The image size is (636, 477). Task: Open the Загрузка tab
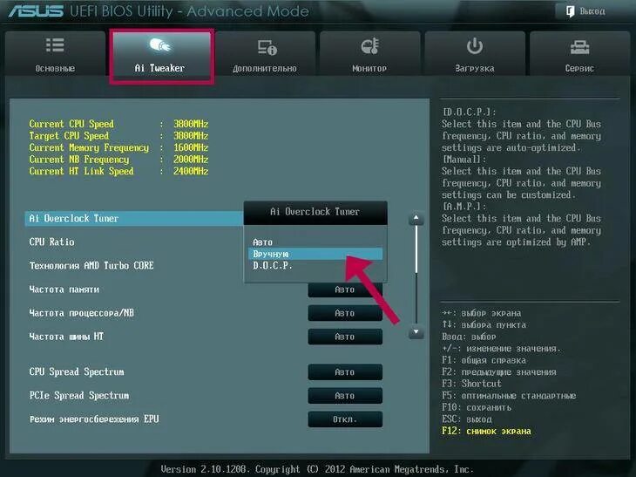(475, 53)
